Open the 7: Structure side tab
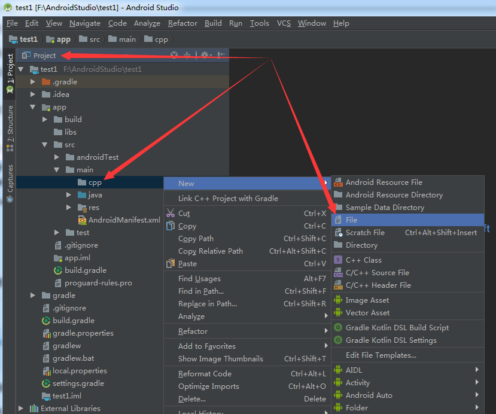This screenshot has height=414, width=496. tap(10, 128)
